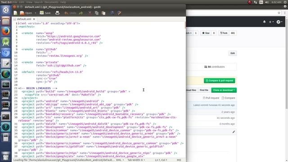Open the Search menu
Image resolution: width=288 pixels, height=162 pixels.
[38, 2]
